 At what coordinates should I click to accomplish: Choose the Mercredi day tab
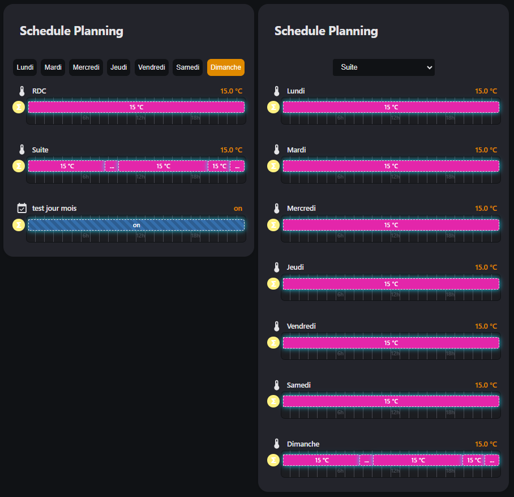86,67
